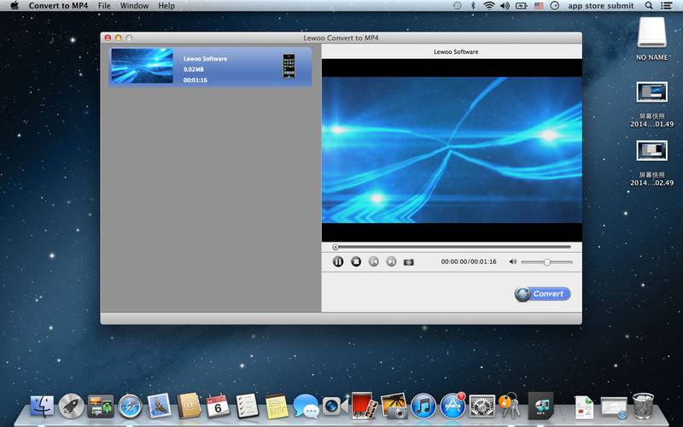Open Spotlight search in menu bar
The image size is (683, 427).
[649, 6]
